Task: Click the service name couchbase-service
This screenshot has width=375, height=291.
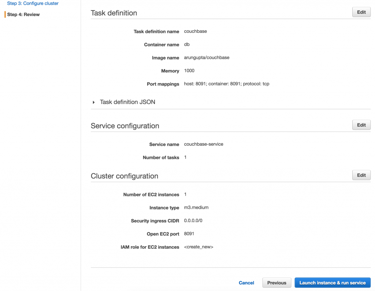Action: point(204,144)
